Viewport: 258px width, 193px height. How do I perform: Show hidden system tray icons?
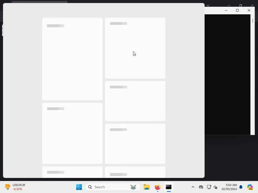(193, 187)
